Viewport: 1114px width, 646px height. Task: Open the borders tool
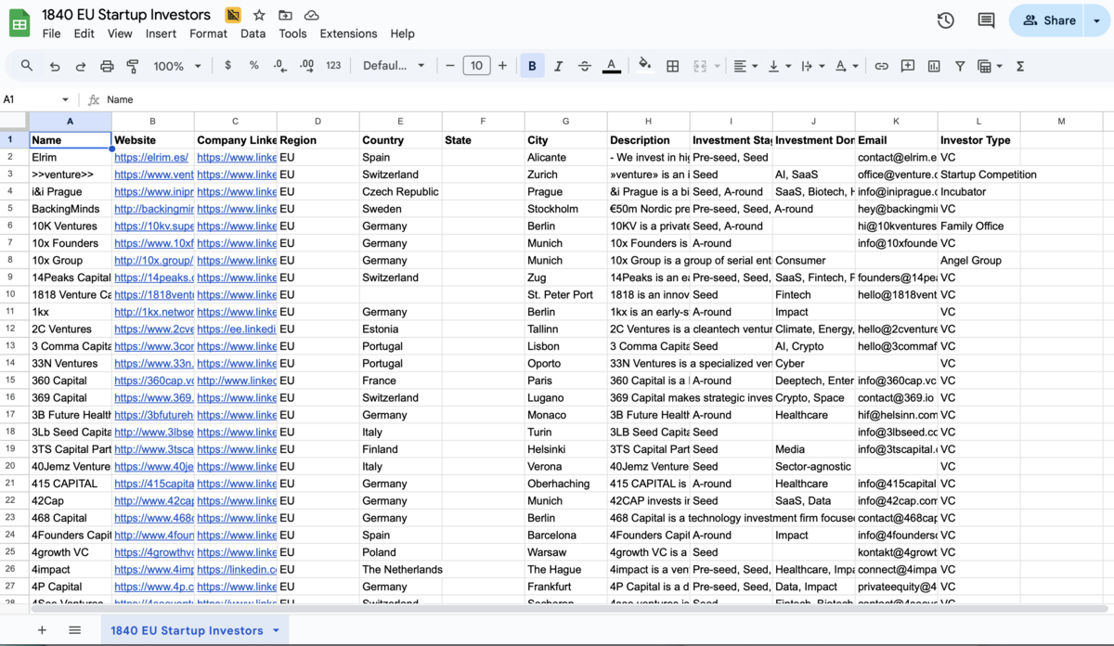(x=673, y=66)
